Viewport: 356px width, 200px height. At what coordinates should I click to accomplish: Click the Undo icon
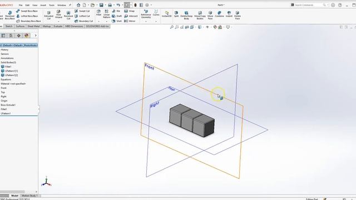(118, 5)
